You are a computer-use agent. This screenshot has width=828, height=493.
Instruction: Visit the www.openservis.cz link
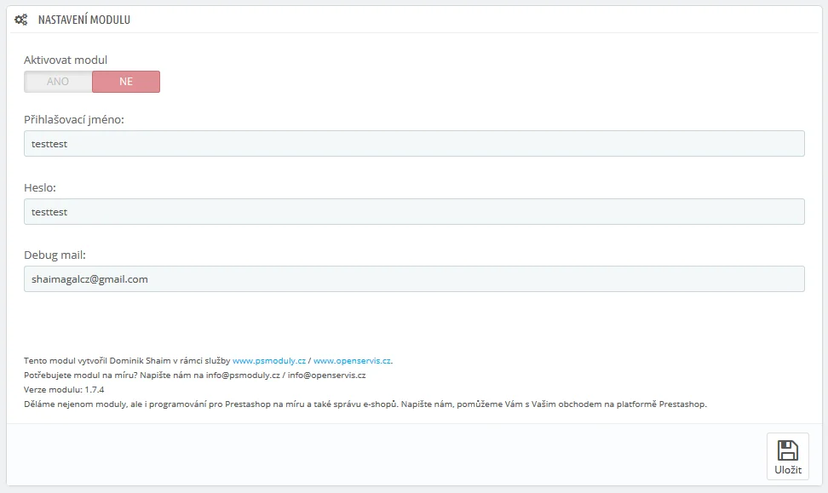click(352, 361)
